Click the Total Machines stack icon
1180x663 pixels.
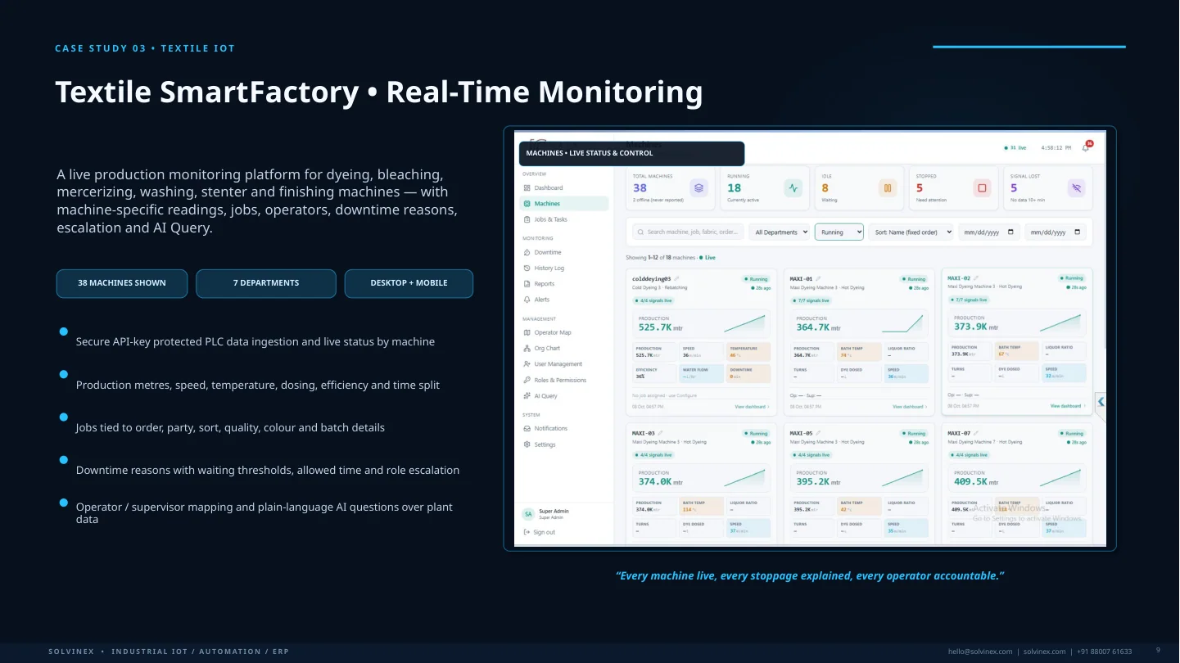699,188
